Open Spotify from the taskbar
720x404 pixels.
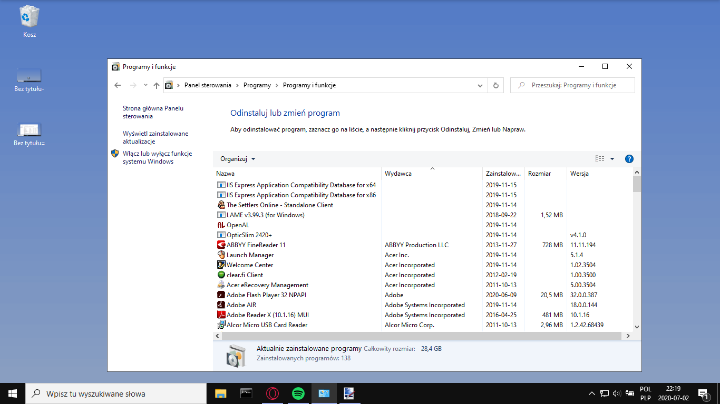click(298, 393)
